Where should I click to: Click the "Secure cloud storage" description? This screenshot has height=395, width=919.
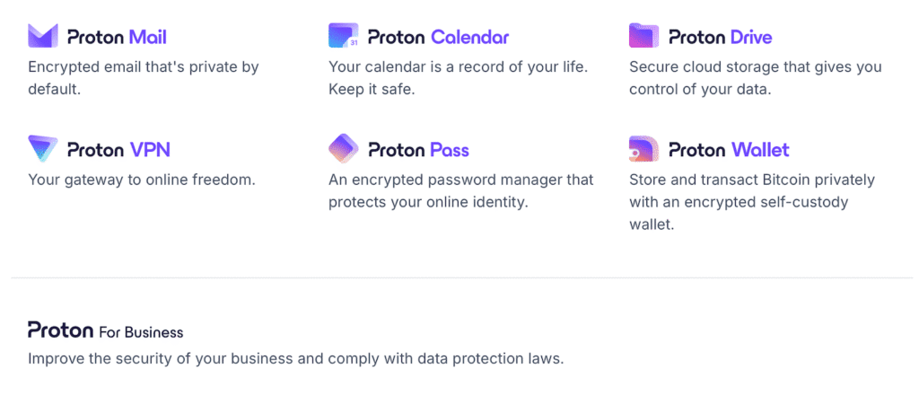tap(755, 78)
